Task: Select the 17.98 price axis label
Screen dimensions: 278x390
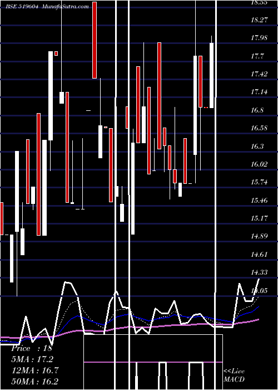Action: [259, 38]
